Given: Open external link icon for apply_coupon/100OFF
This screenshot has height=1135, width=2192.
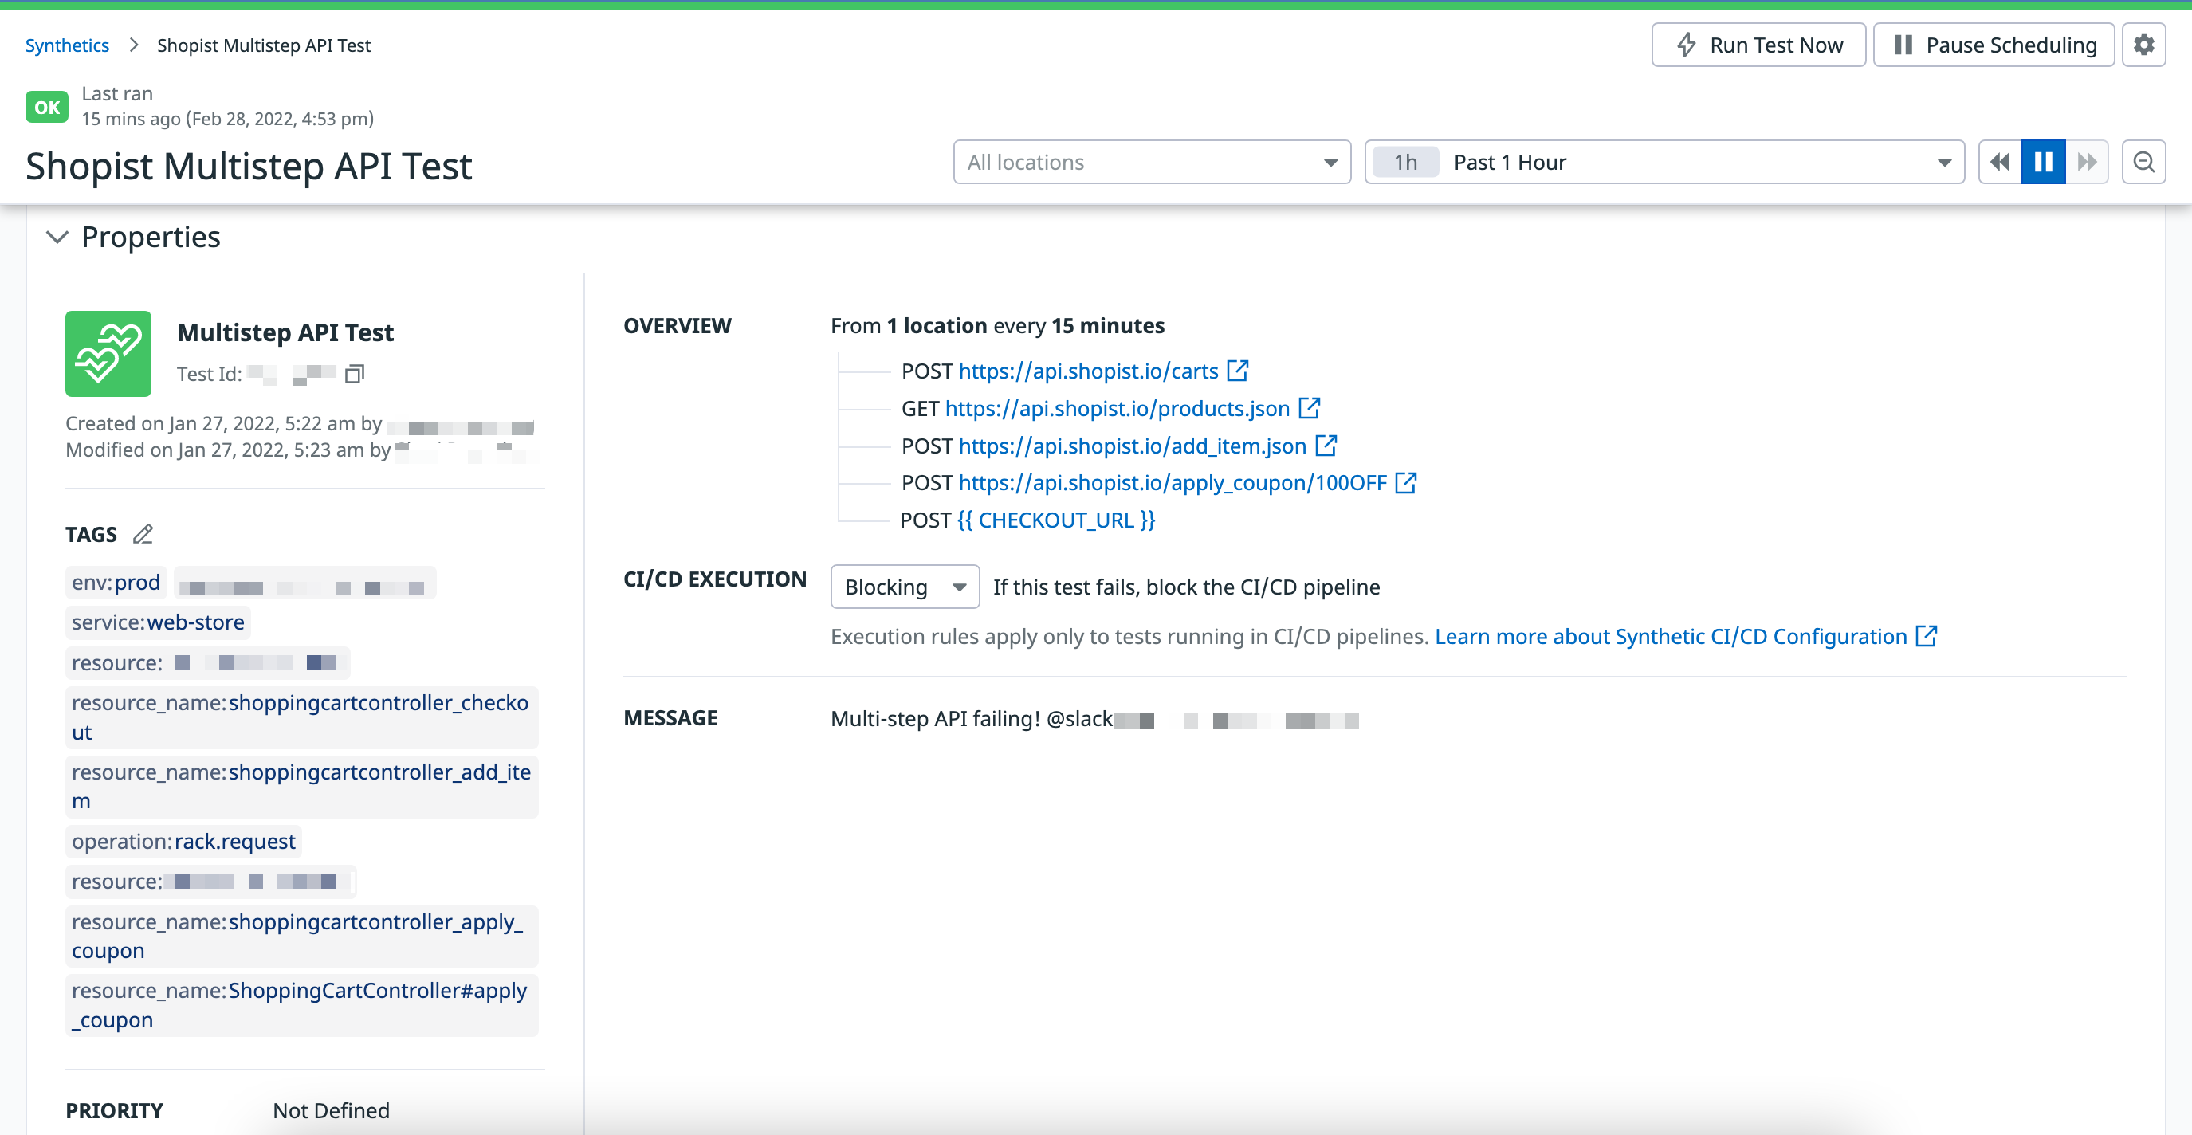Looking at the screenshot, I should point(1406,483).
